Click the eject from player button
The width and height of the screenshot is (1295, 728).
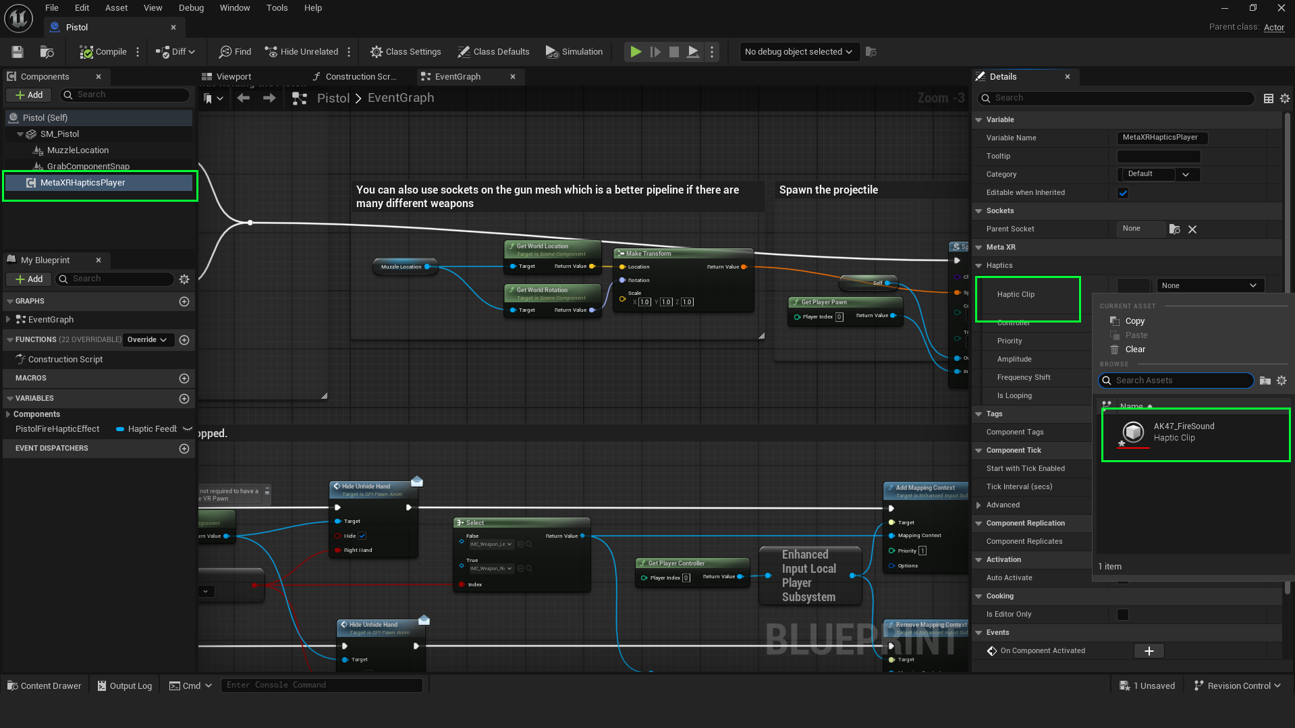tap(693, 52)
